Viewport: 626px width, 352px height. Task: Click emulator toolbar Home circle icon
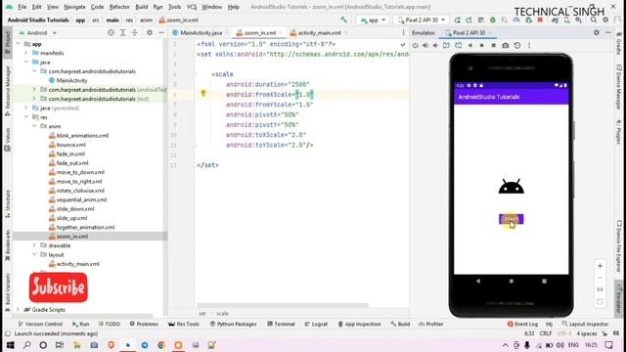481,46
